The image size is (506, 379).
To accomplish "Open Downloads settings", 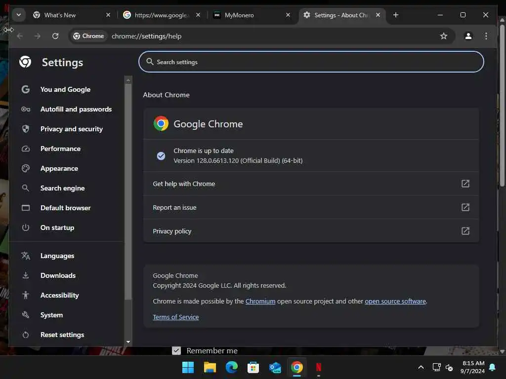I will click(x=58, y=275).
